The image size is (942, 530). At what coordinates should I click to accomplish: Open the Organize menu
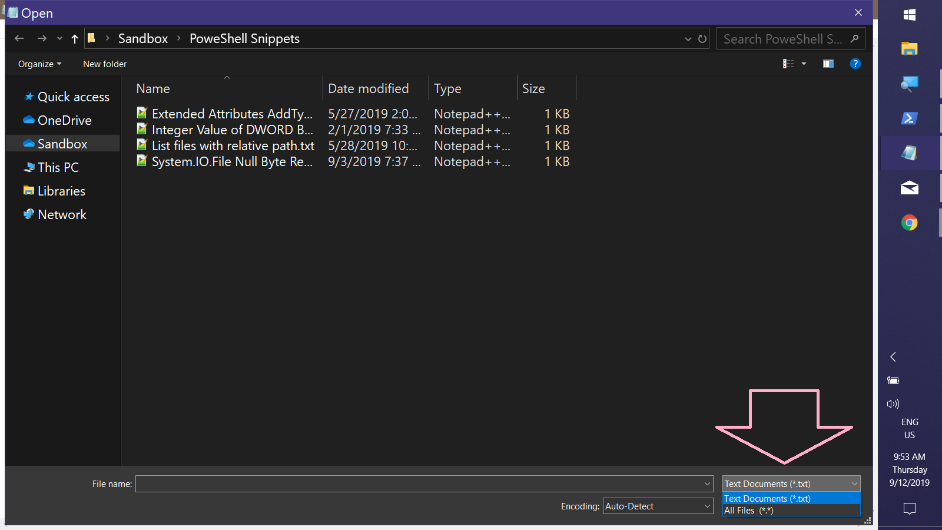39,64
